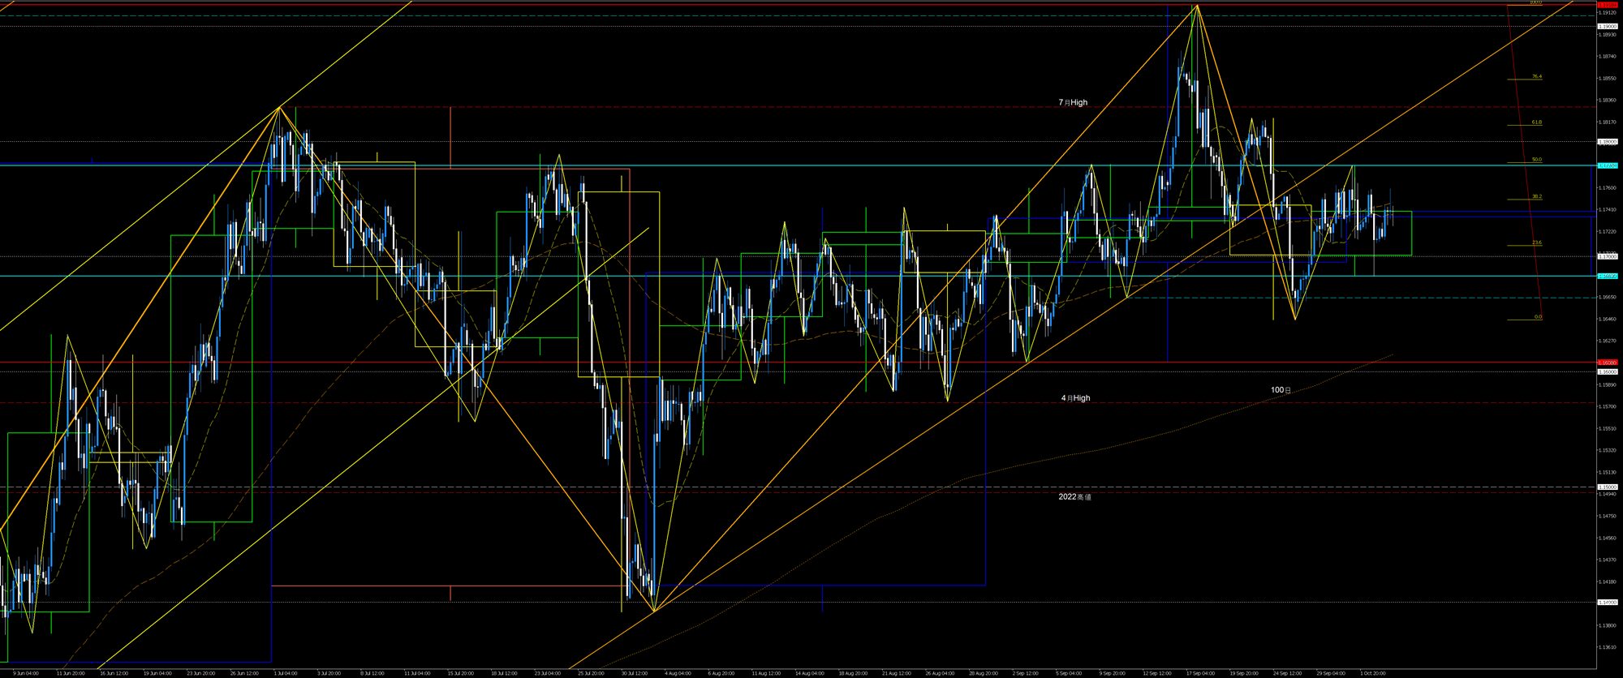The width and height of the screenshot is (1623, 678).
Task: Click the Fibonacci 76.4 level label
Action: pyautogui.click(x=1536, y=77)
